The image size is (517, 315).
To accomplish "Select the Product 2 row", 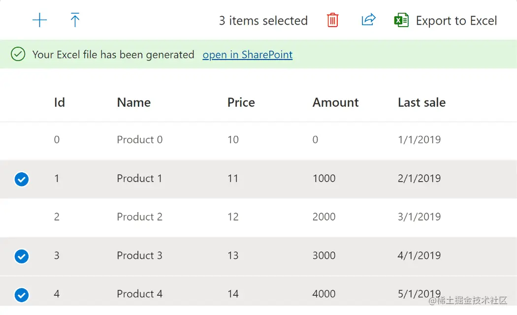I will point(139,217).
